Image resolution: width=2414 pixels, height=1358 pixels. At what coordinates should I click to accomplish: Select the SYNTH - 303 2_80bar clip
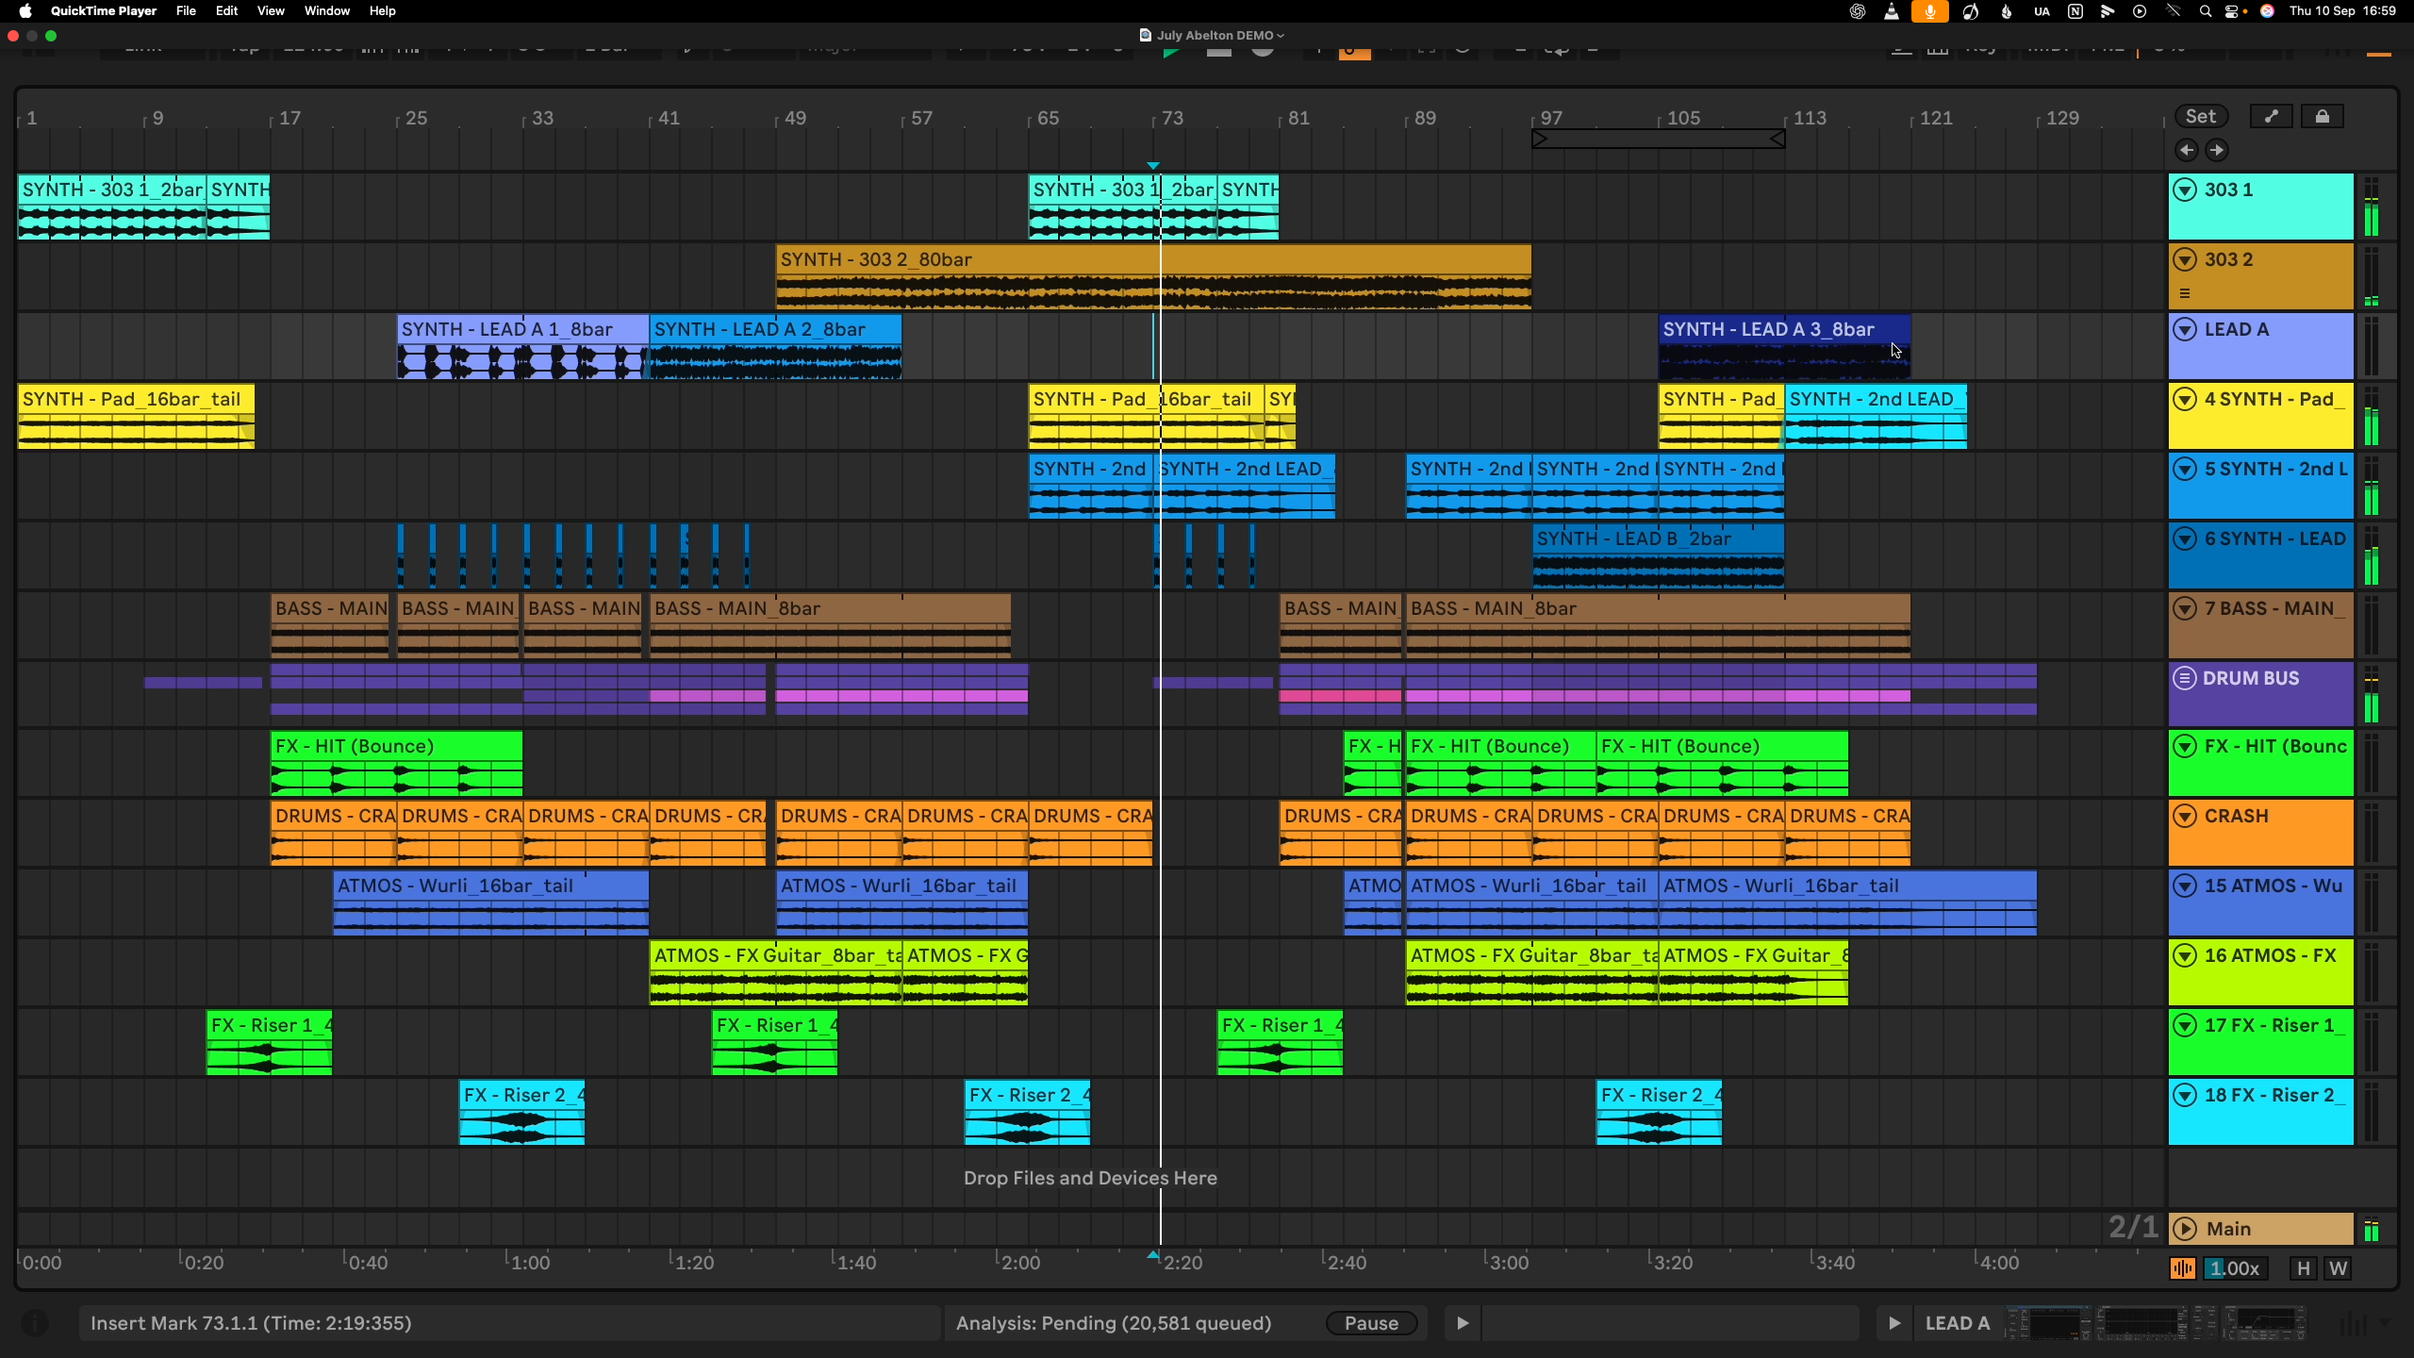(x=1153, y=276)
